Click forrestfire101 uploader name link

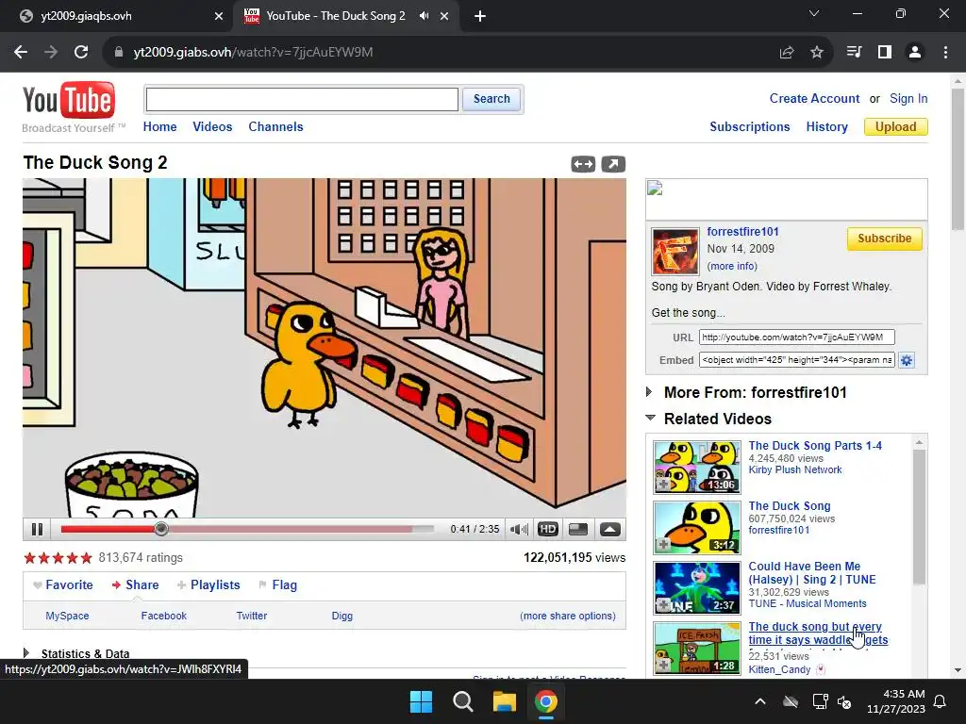click(x=742, y=232)
